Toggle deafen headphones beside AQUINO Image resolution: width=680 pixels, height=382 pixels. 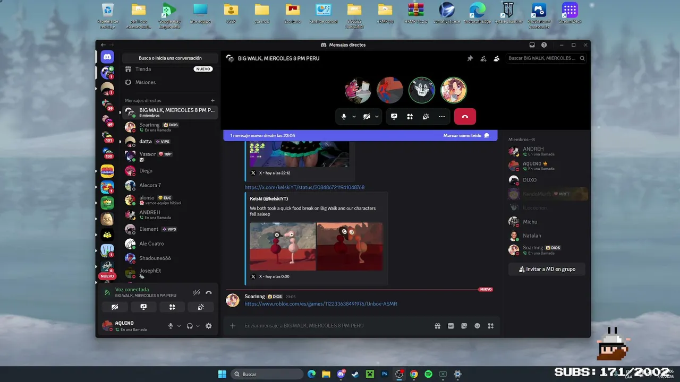(190, 326)
